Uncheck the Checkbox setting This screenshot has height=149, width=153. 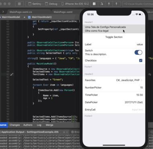(141, 60)
